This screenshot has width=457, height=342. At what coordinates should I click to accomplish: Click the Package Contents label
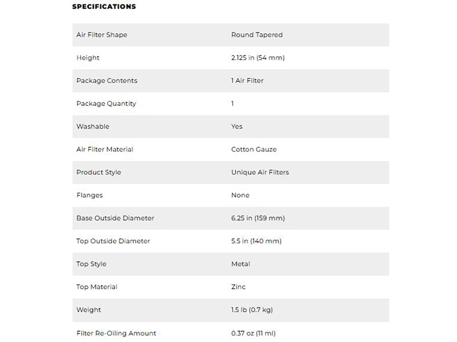106,81
